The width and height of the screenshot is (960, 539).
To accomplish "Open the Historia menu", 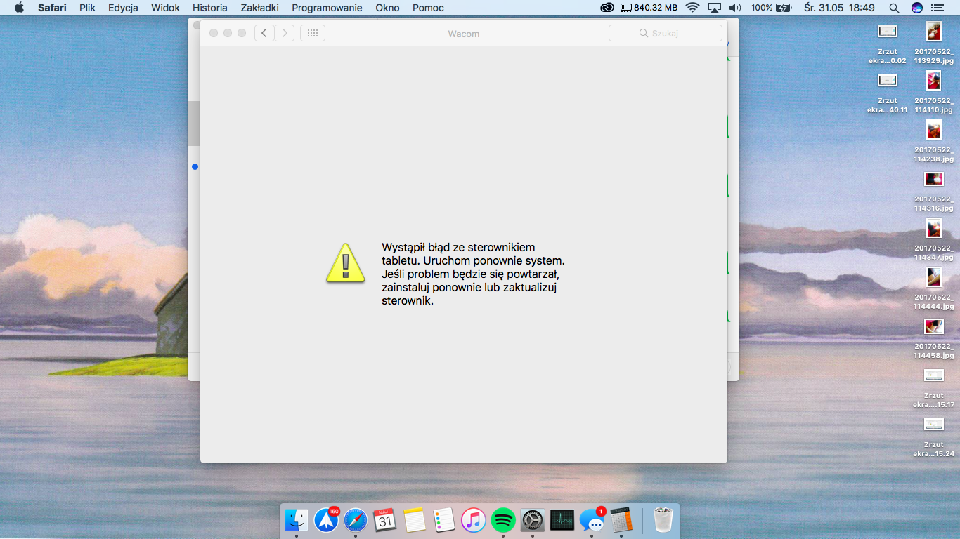I will click(210, 8).
